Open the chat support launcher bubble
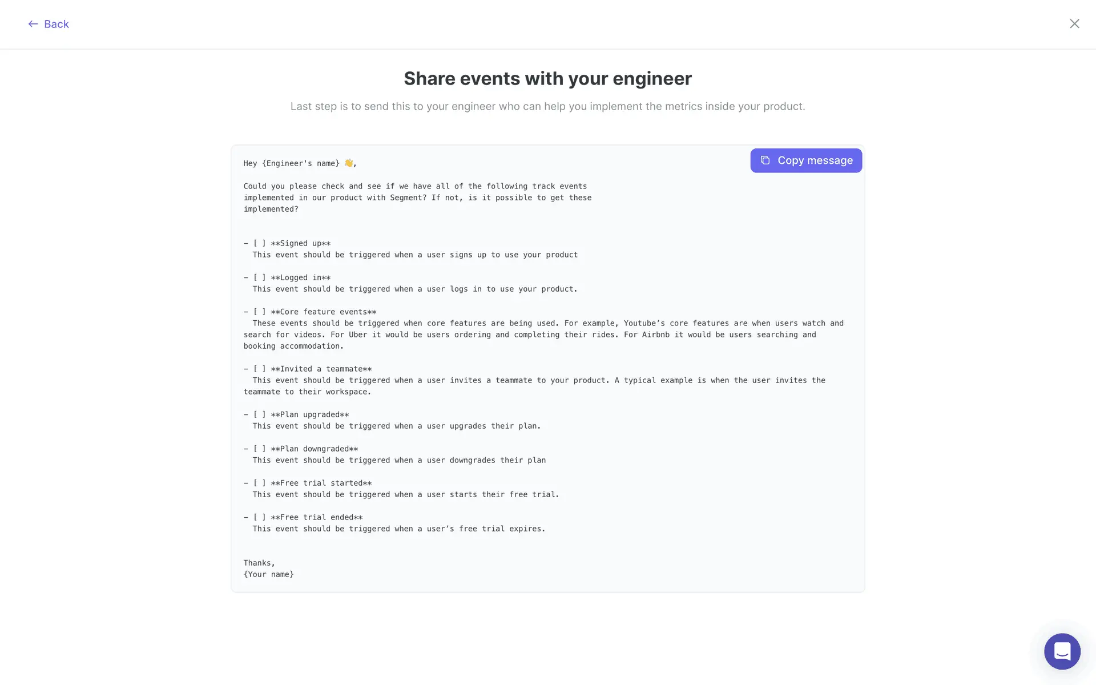The image size is (1096, 685). (1062, 651)
